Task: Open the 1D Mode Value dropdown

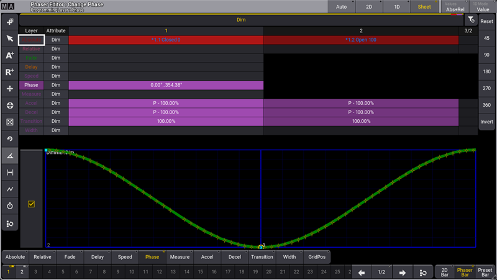Action: [482, 7]
